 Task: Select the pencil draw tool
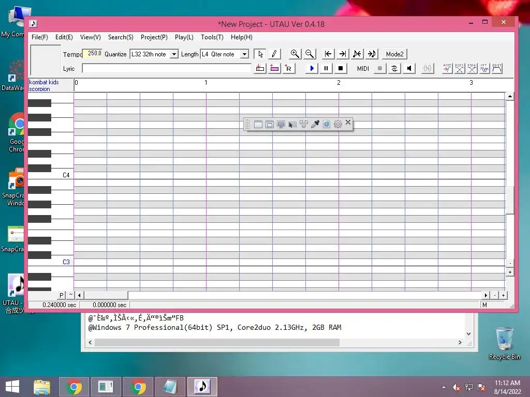[x=274, y=54]
